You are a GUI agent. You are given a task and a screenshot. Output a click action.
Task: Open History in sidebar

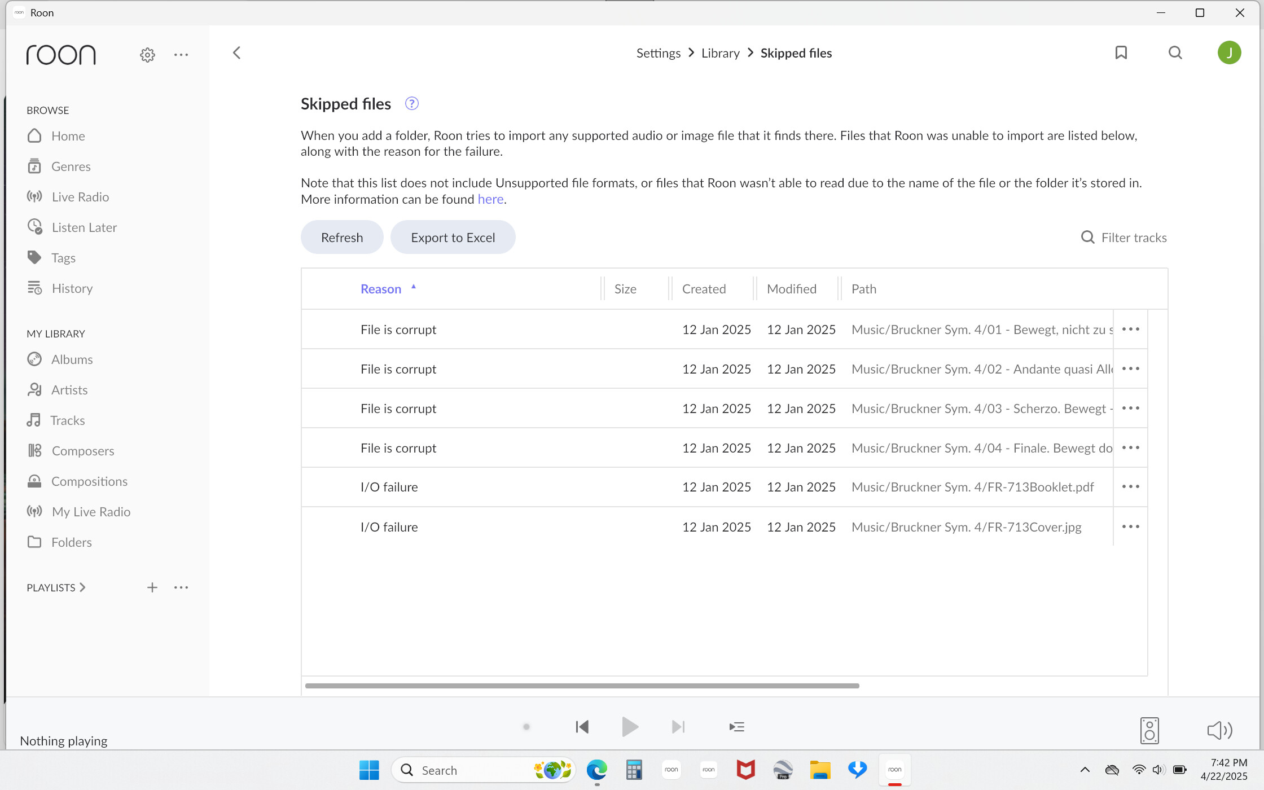60,288
